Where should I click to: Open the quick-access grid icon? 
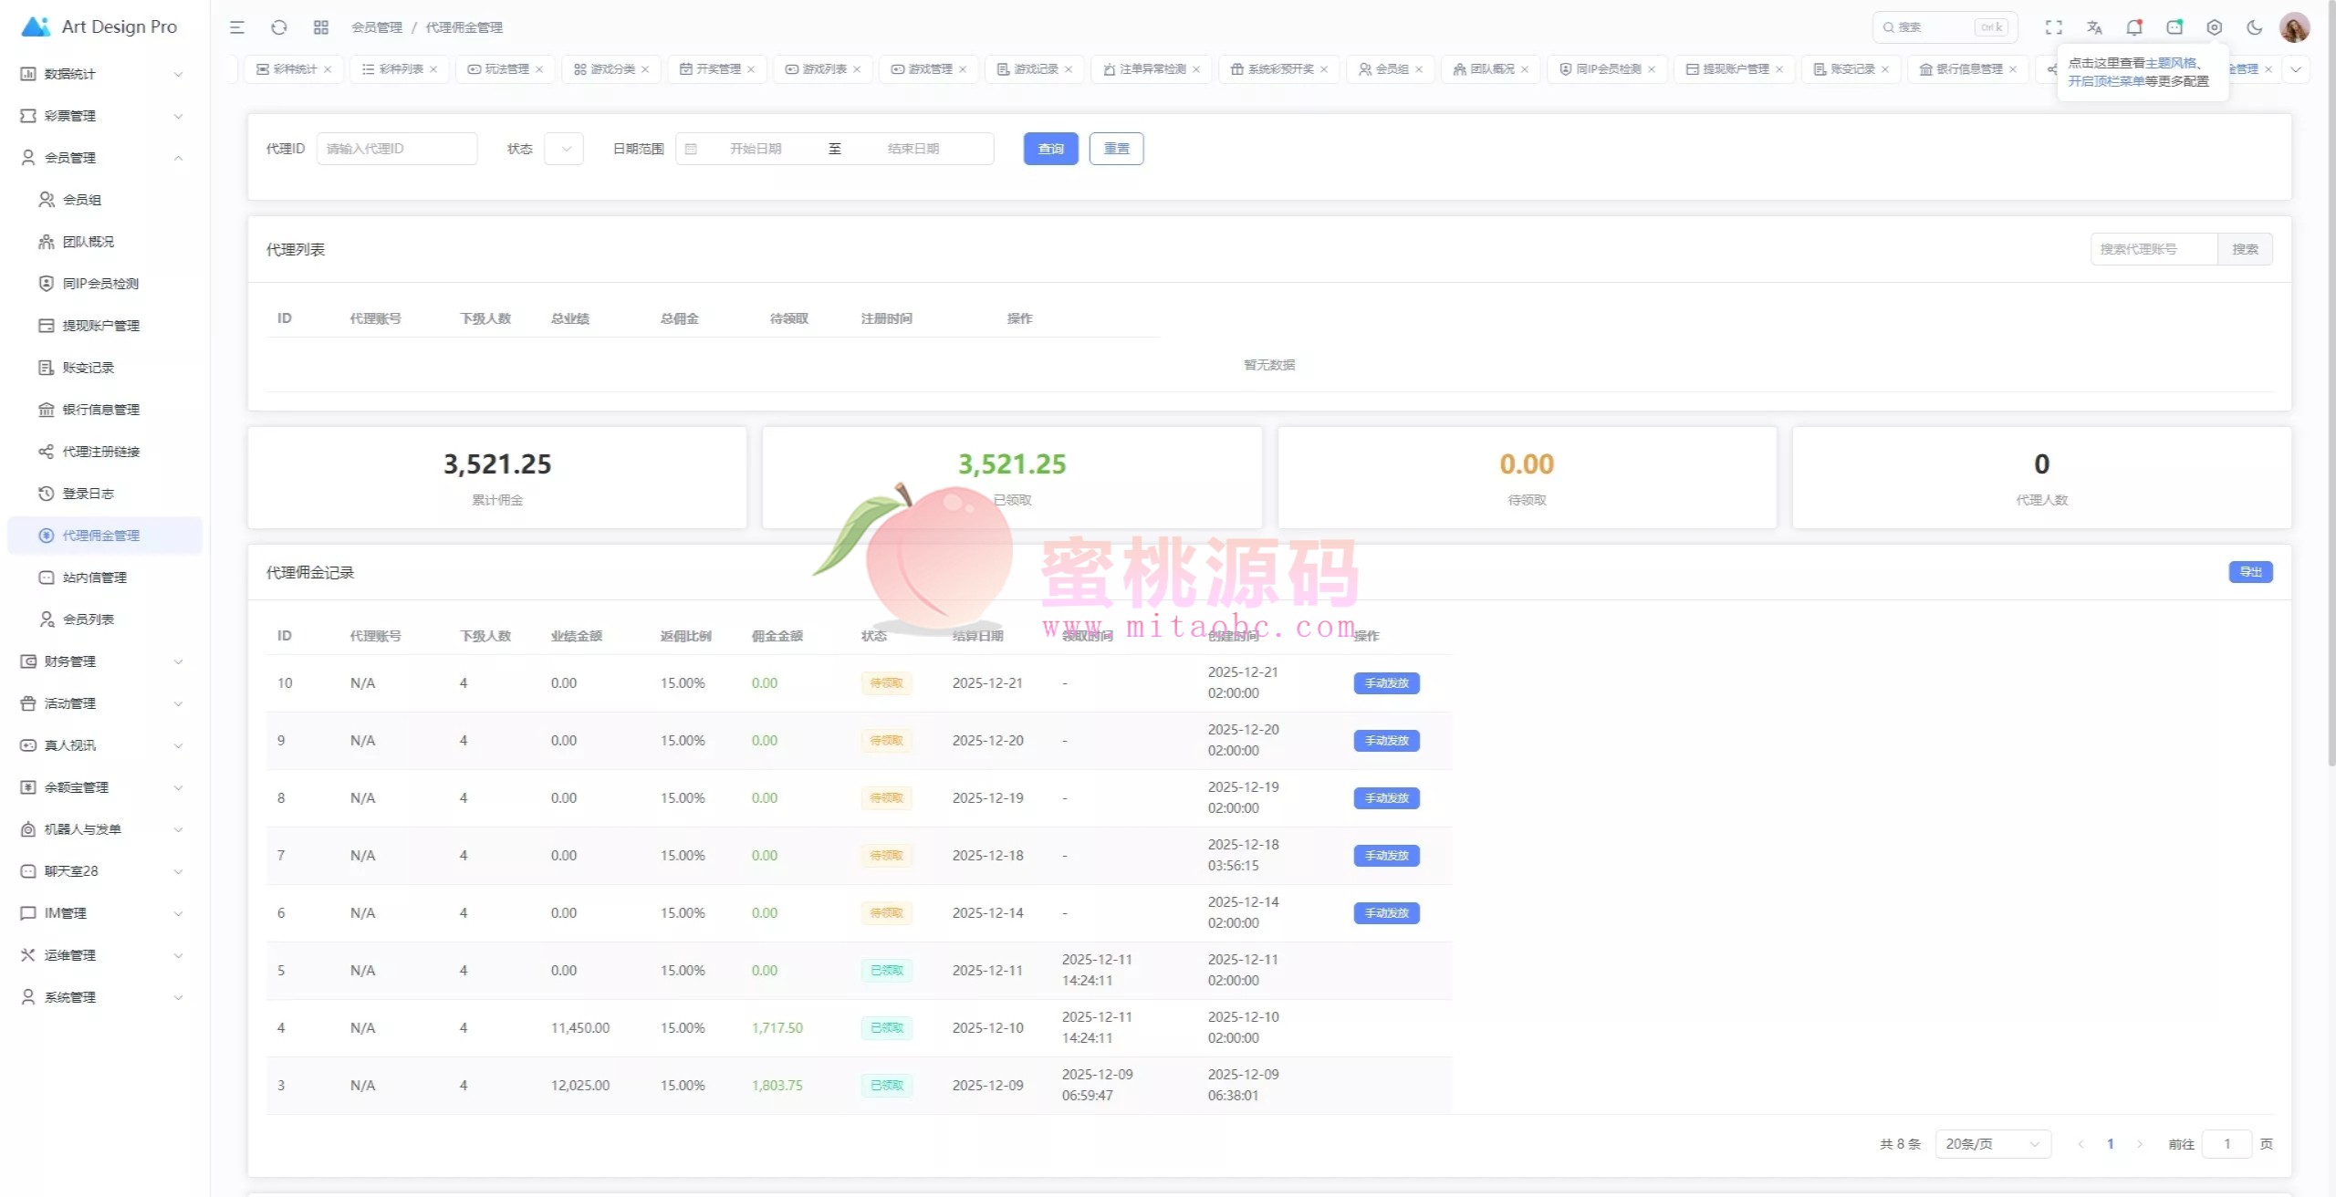coord(321,27)
